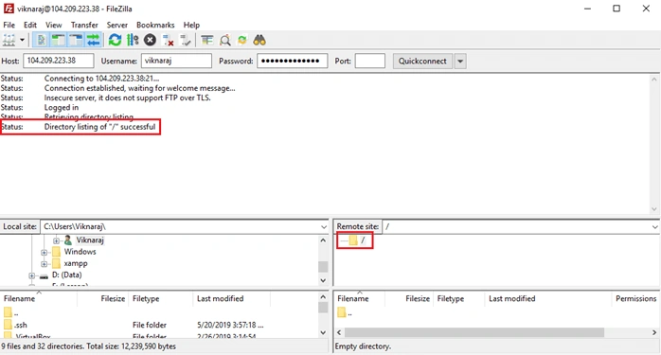The height and width of the screenshot is (355, 661).
Task: Expand the xampp folder tree node
Action: (44, 264)
